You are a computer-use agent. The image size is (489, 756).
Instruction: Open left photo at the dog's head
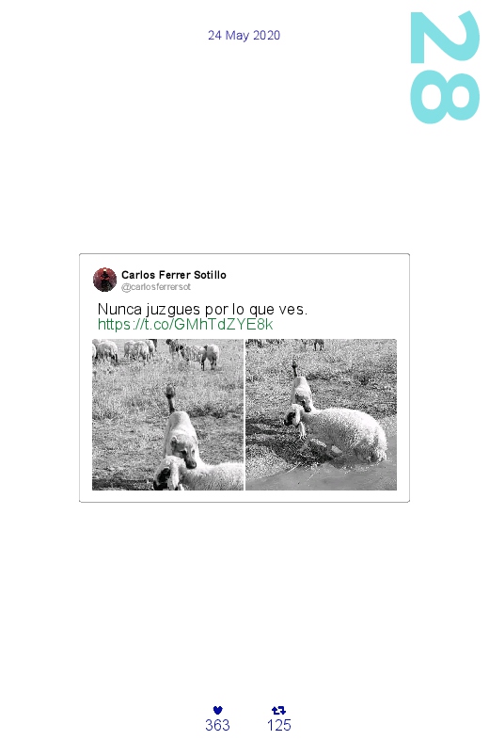pyautogui.click(x=184, y=448)
